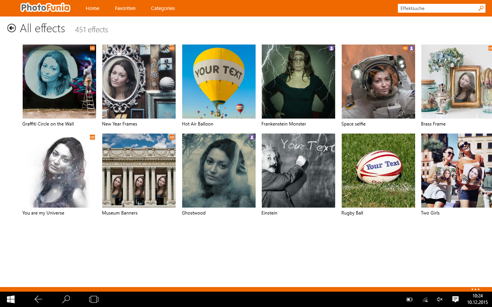Click the search magnifier icon

(481, 8)
